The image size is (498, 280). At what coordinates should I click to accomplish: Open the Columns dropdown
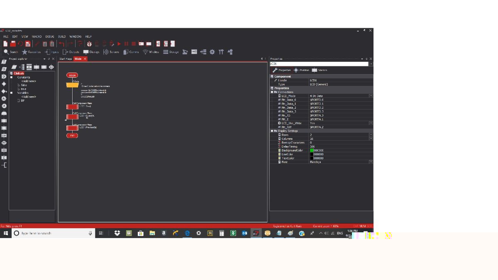coord(371,139)
